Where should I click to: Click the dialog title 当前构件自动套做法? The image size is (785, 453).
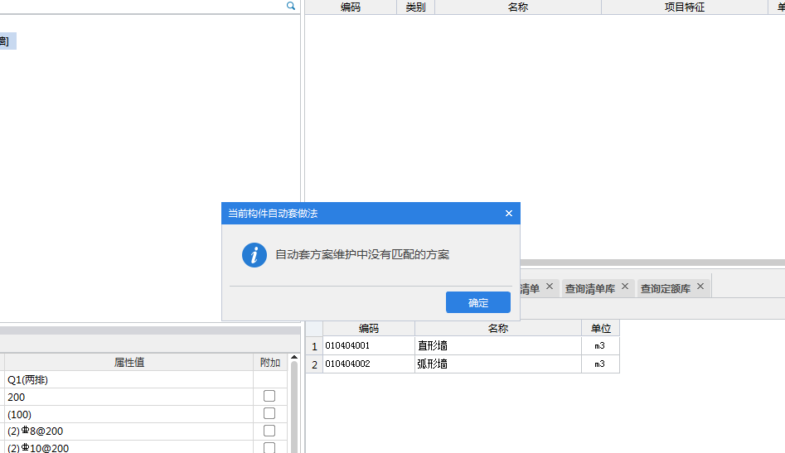tap(273, 214)
